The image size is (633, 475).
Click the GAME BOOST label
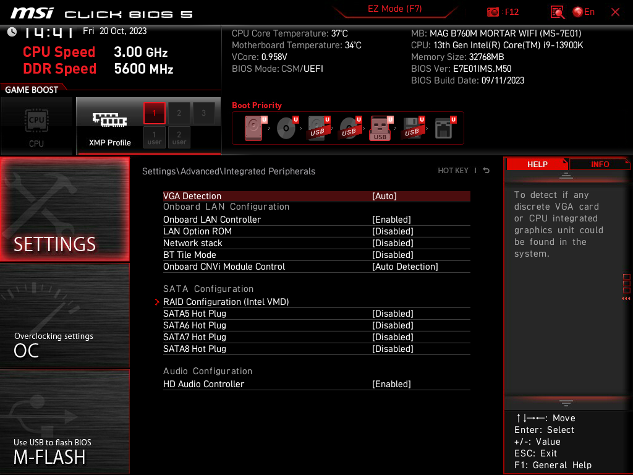(32, 90)
